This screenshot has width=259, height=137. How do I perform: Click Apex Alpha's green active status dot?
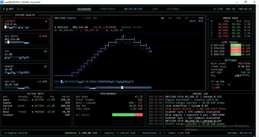click(33, 100)
